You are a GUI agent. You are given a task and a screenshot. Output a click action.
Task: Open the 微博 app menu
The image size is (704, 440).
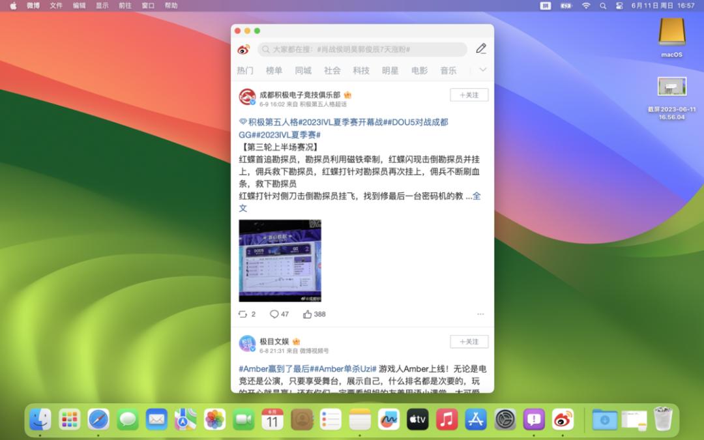click(x=33, y=6)
